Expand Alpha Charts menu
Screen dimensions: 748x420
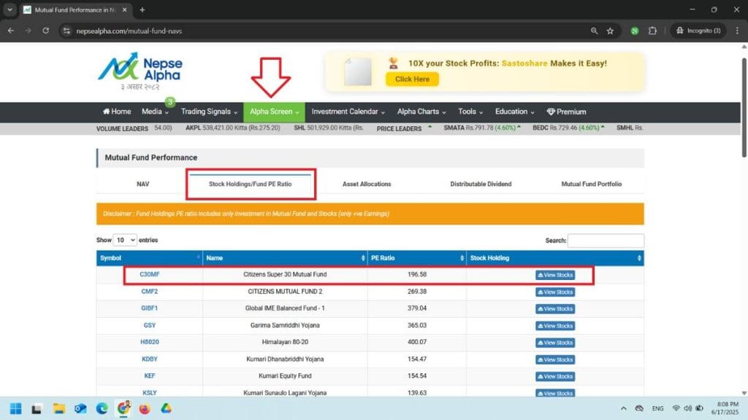(x=421, y=112)
